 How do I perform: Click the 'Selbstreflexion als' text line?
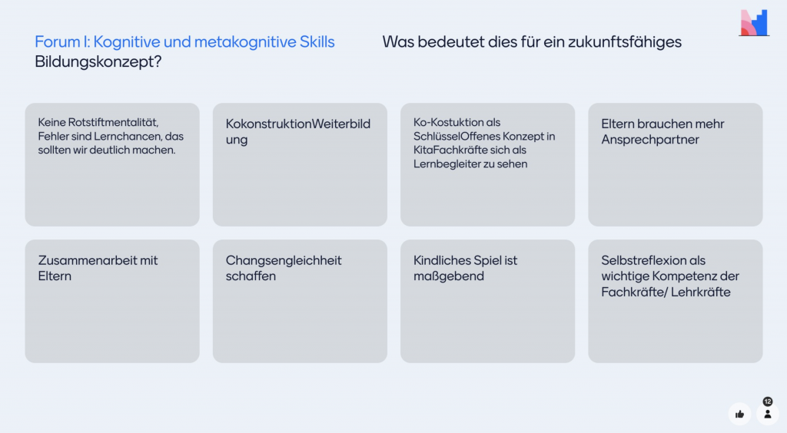(653, 260)
